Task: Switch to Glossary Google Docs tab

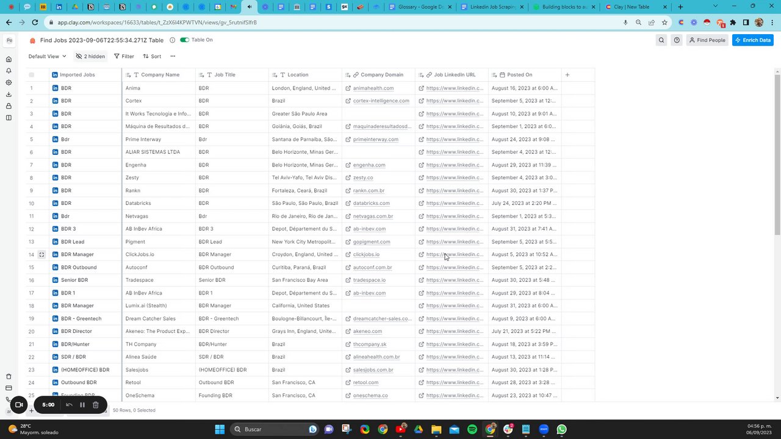Action: (x=421, y=7)
